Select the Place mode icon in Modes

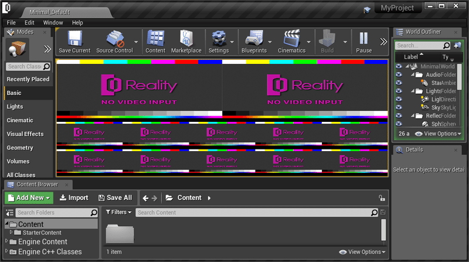(x=17, y=49)
